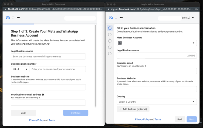Click the BSP logo in right window header
Viewport: 203px width, 128px height.
click(121, 18)
